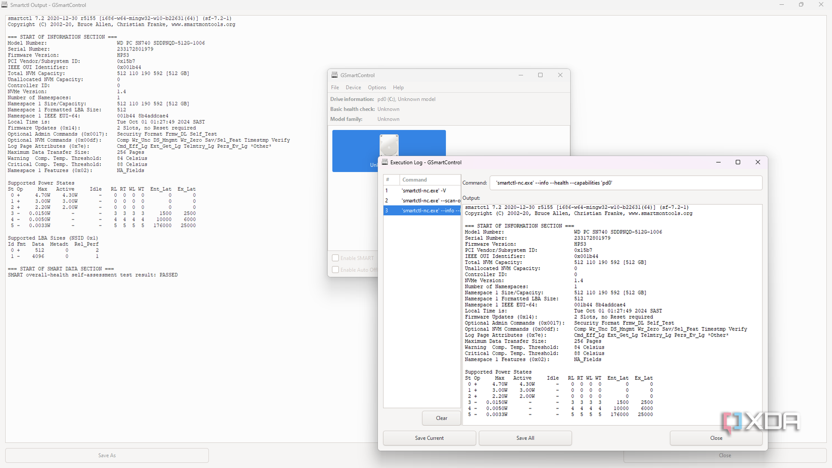Open the Device menu
The width and height of the screenshot is (832, 468).
click(353, 88)
